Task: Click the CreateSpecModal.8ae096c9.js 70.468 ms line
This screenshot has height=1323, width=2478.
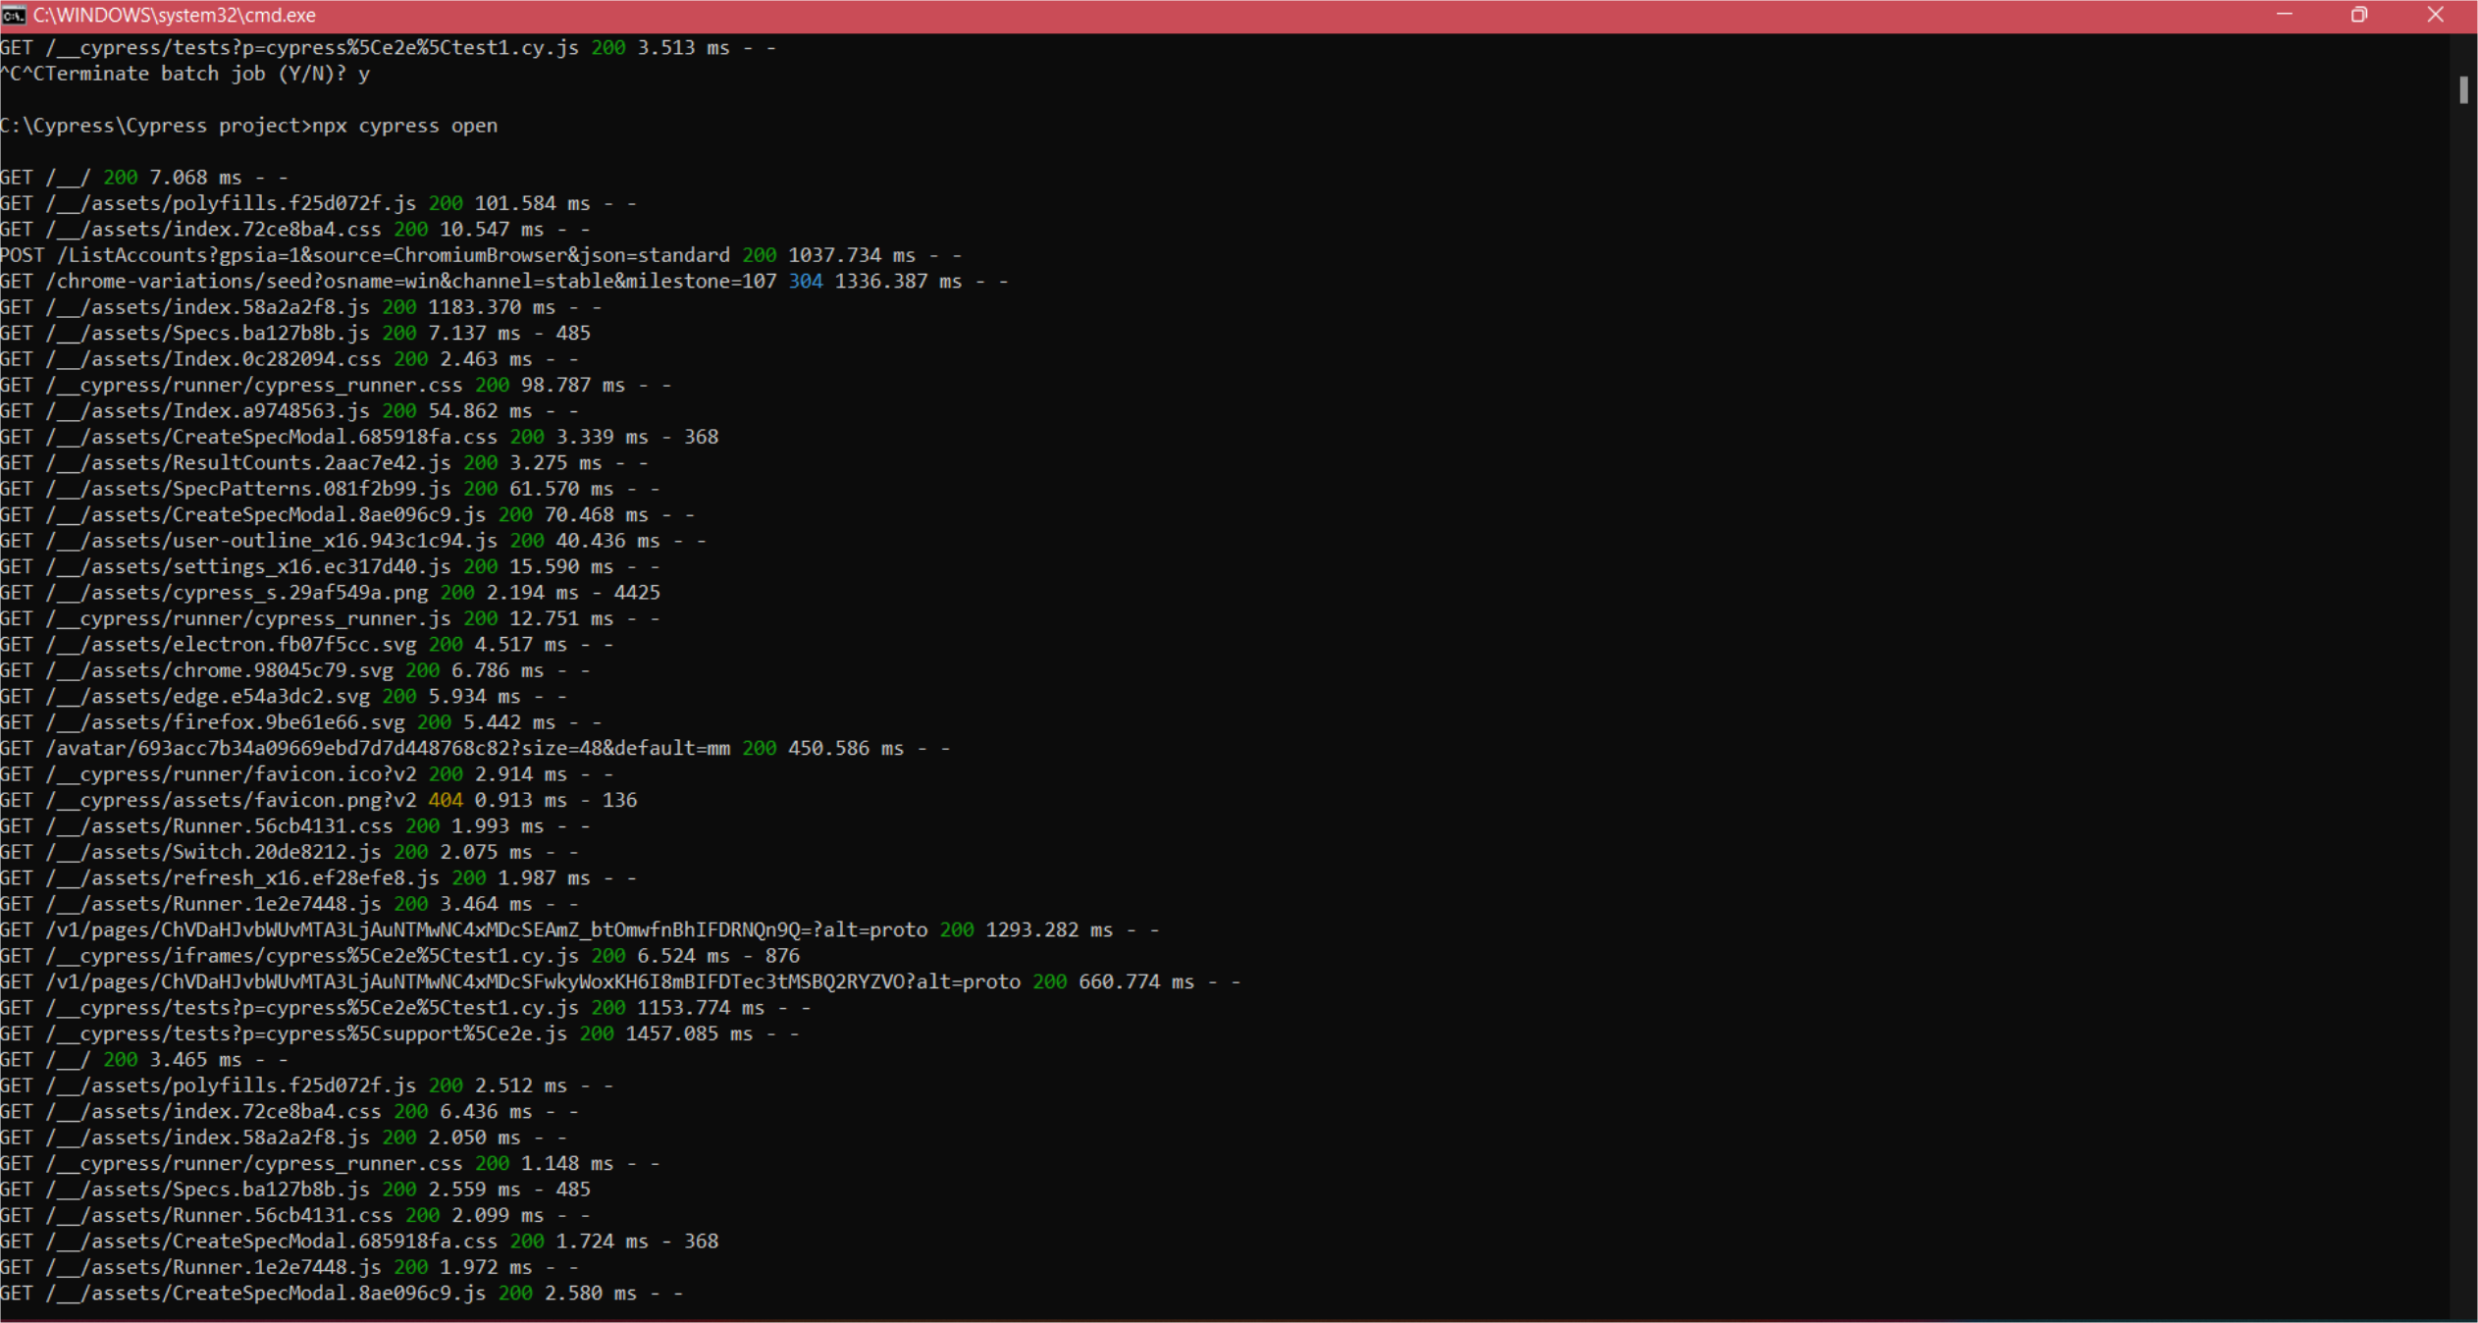Action: pos(347,514)
